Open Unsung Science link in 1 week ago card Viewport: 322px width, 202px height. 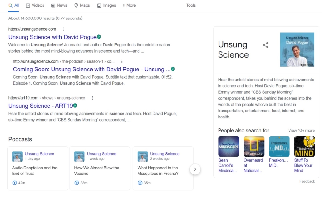(x=102, y=154)
